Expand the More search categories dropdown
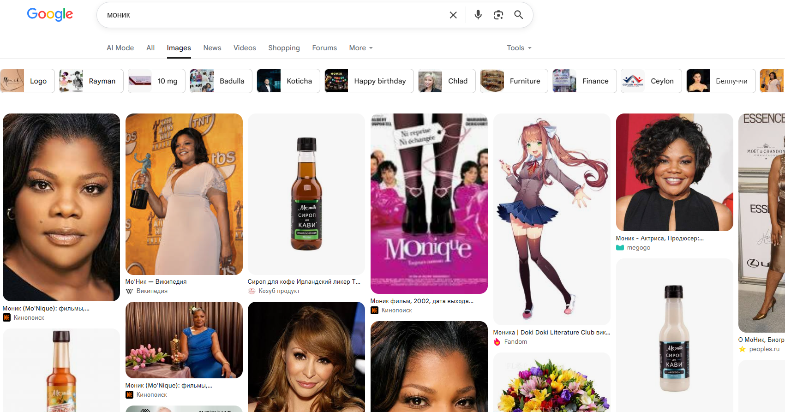 361,48
